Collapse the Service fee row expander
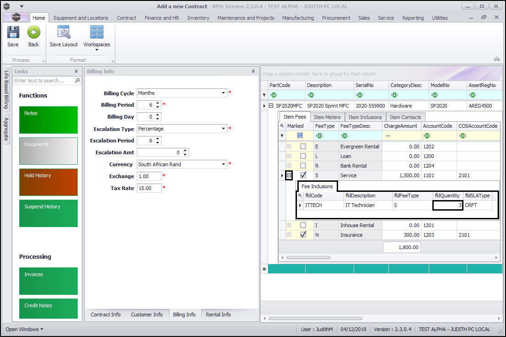This screenshot has height=337, width=506. (289, 175)
